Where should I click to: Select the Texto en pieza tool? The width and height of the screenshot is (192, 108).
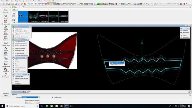6,65
